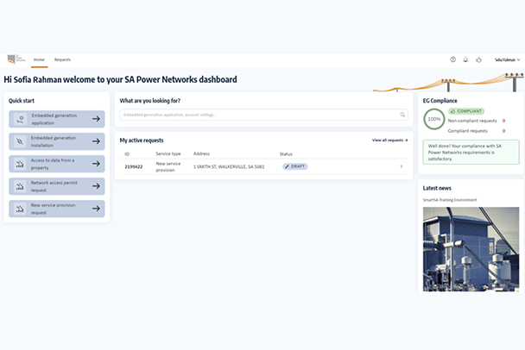525x350 pixels.
Task: Click Non-compliant requests count
Action: (503, 121)
